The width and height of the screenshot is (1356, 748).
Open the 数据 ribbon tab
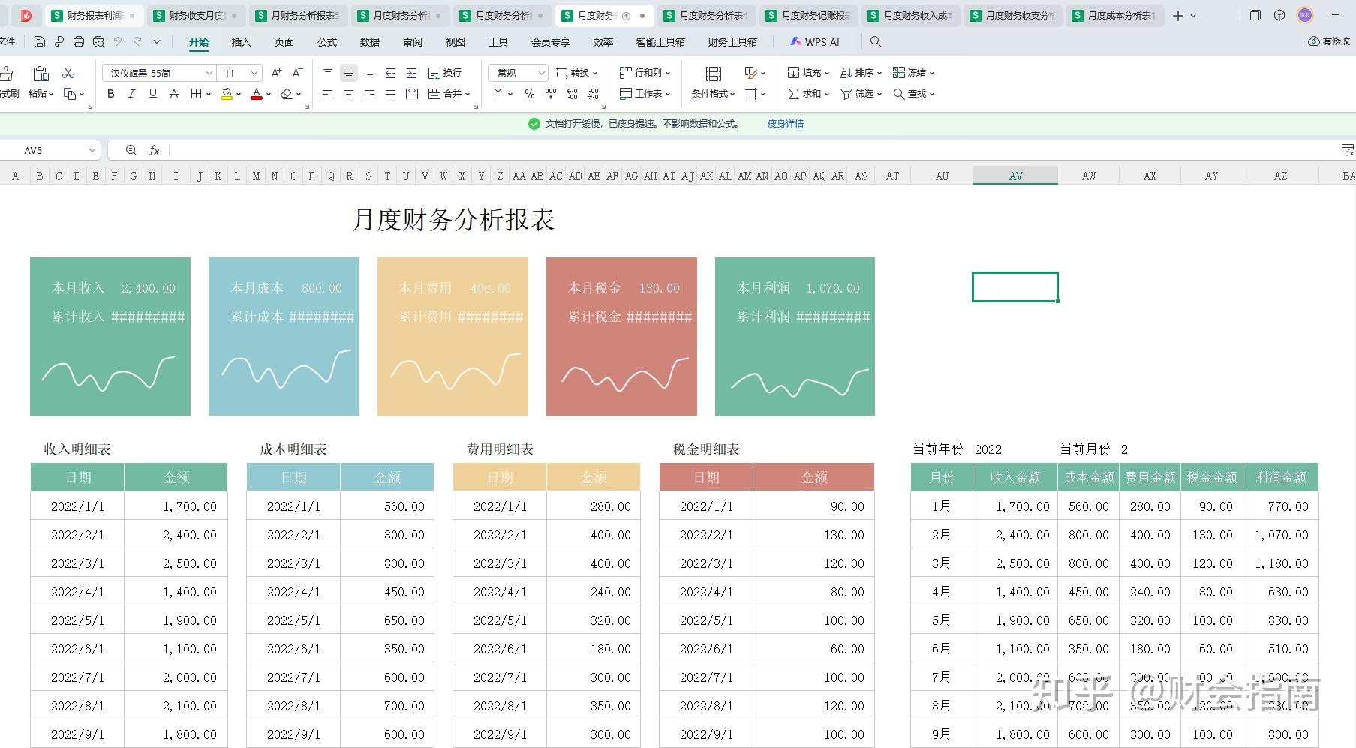(370, 42)
